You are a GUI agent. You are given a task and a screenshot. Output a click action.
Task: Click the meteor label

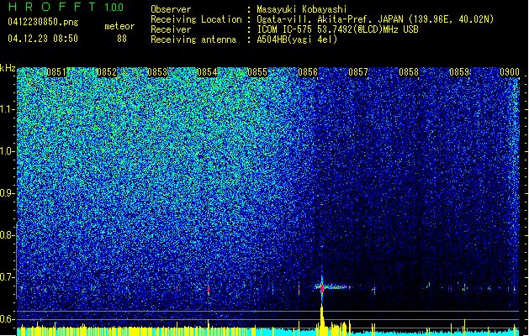tap(119, 26)
